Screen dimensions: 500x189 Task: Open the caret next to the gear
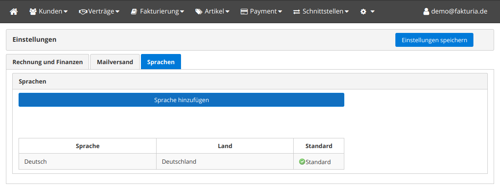click(373, 12)
